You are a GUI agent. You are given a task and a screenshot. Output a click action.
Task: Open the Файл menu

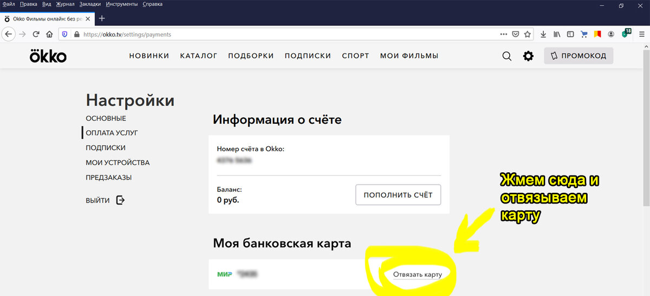8,4
